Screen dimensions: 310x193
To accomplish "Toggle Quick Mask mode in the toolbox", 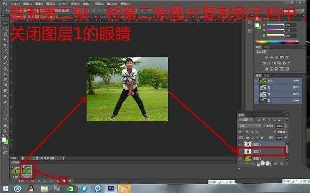I will 5,148.
